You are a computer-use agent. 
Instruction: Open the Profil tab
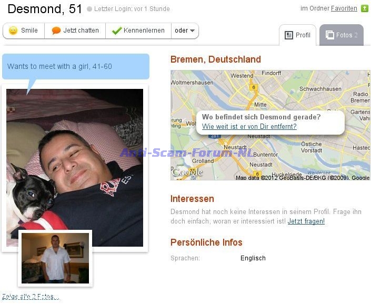point(297,35)
